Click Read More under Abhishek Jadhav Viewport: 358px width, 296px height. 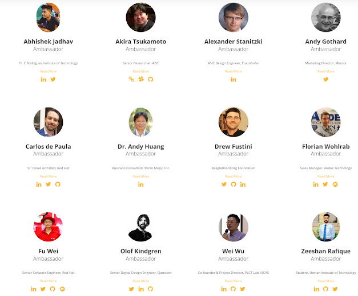click(49, 71)
